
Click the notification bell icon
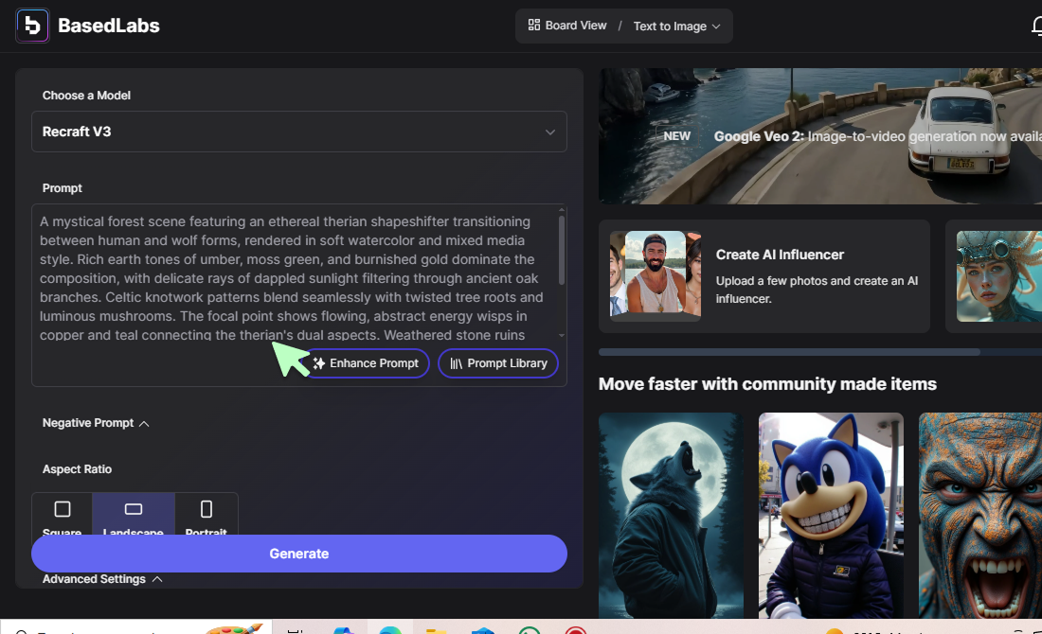[x=1036, y=26]
